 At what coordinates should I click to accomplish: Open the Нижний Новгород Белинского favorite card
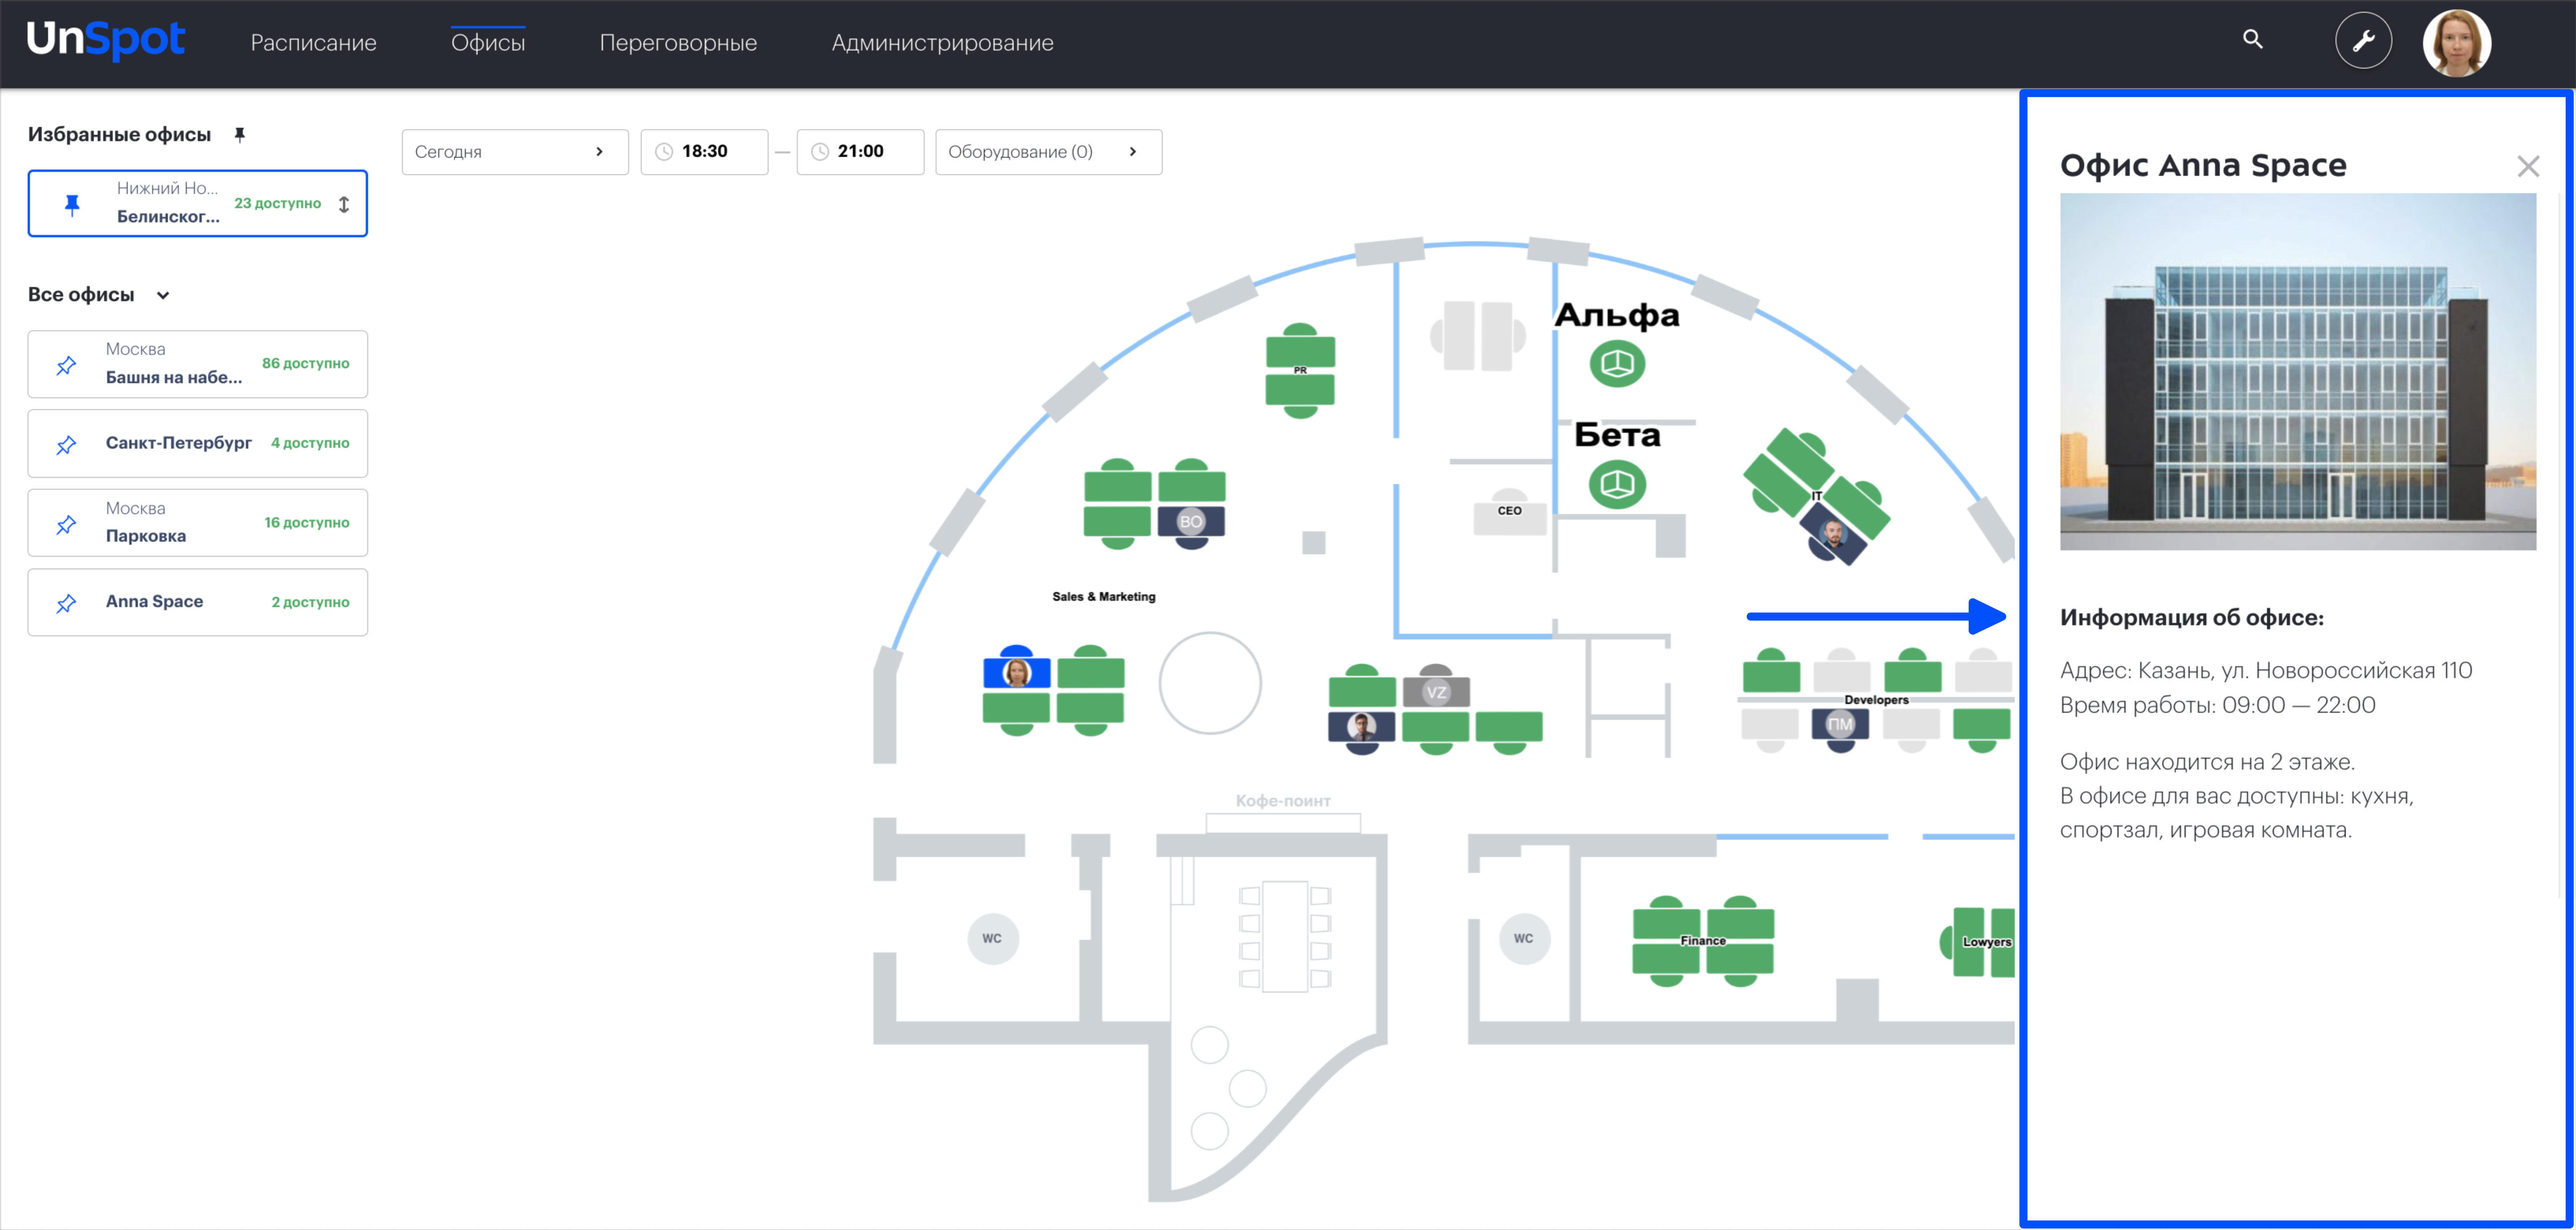pos(198,203)
